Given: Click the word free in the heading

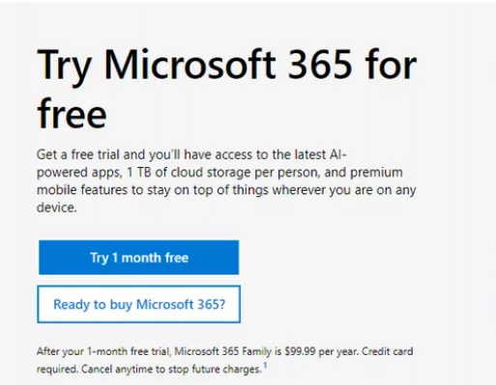Looking at the screenshot, I should click(x=72, y=114).
